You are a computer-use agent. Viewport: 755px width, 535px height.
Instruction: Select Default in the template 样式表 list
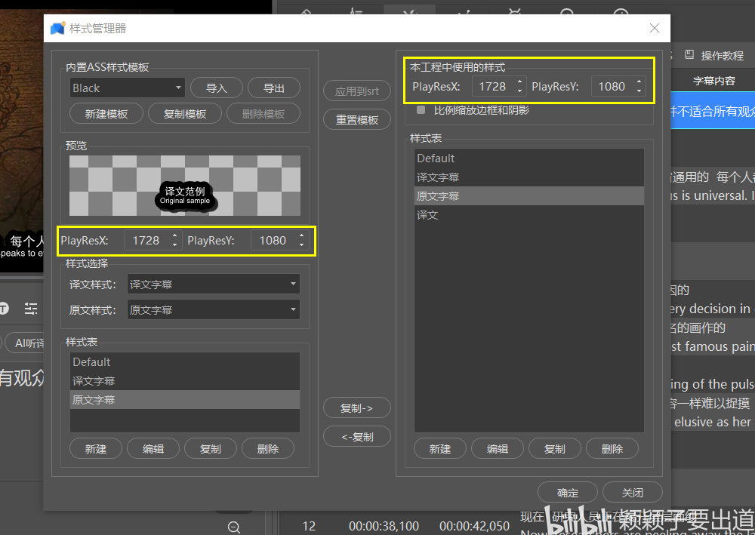(185, 361)
